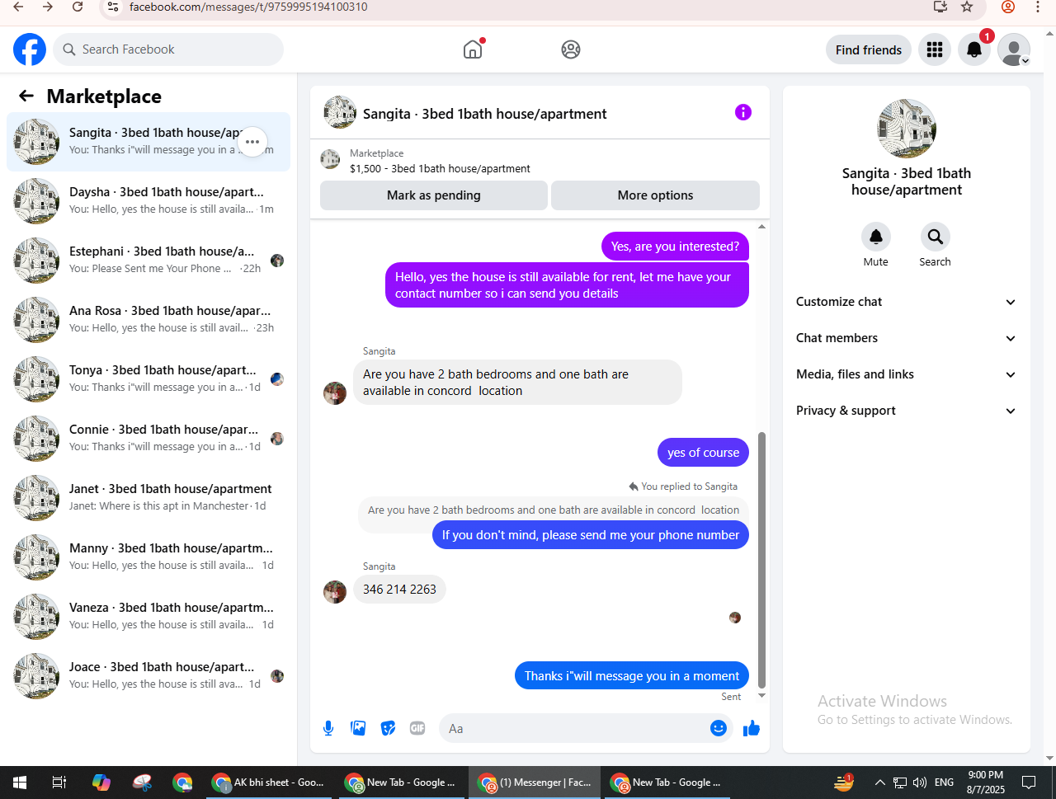Click the browser address bar URL
Screen dimensions: 1056x799
(x=248, y=7)
